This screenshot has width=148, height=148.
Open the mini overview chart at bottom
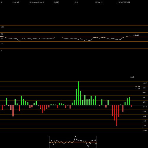pyautogui.click(x=73, y=142)
